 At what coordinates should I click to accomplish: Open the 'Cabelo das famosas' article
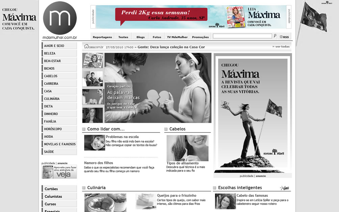pos(252,195)
